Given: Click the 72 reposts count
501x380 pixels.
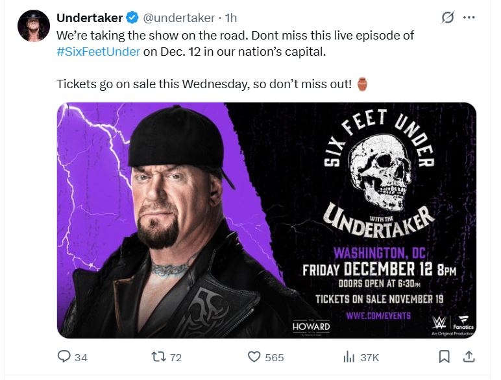Looking at the screenshot, I should (x=175, y=357).
